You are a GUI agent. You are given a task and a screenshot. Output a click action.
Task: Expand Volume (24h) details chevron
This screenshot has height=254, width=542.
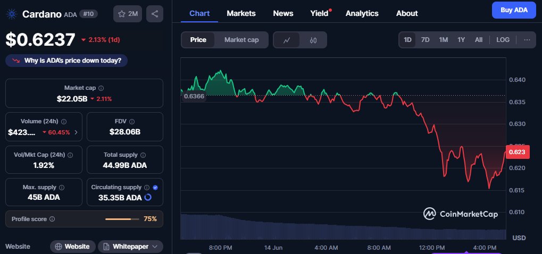point(76,132)
